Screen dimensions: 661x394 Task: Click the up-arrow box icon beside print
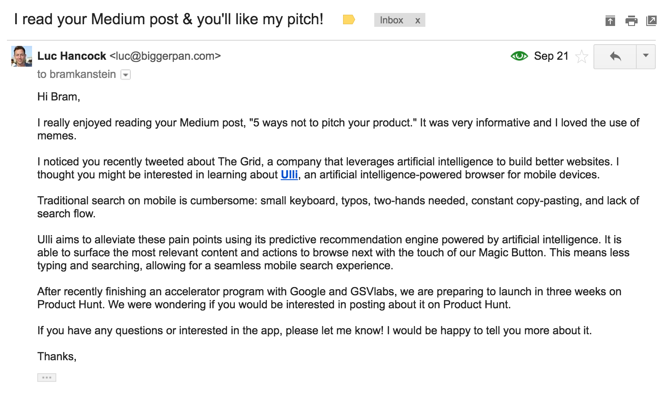click(610, 20)
